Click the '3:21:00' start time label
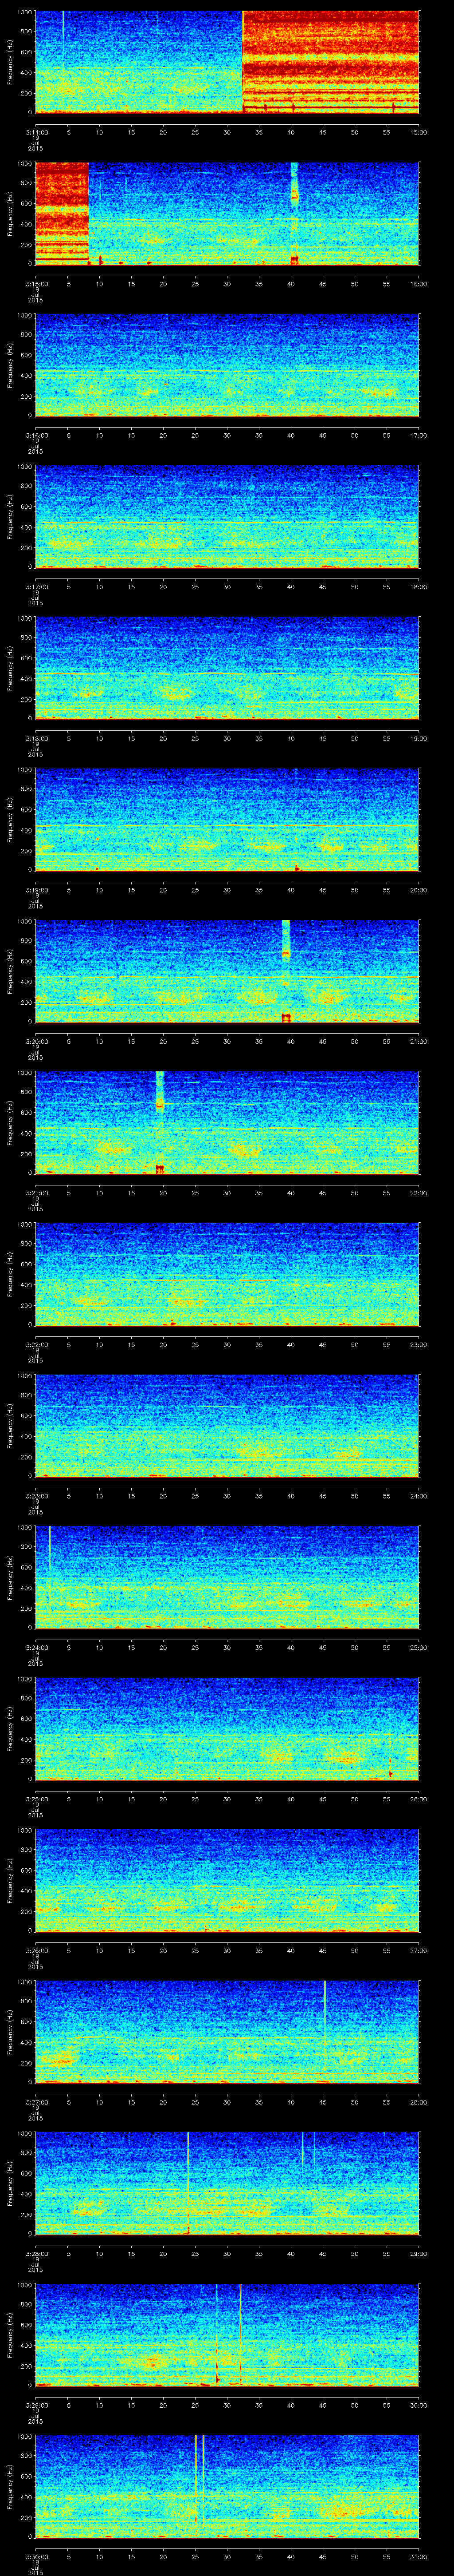This screenshot has height=2576, width=454. 36,1193
